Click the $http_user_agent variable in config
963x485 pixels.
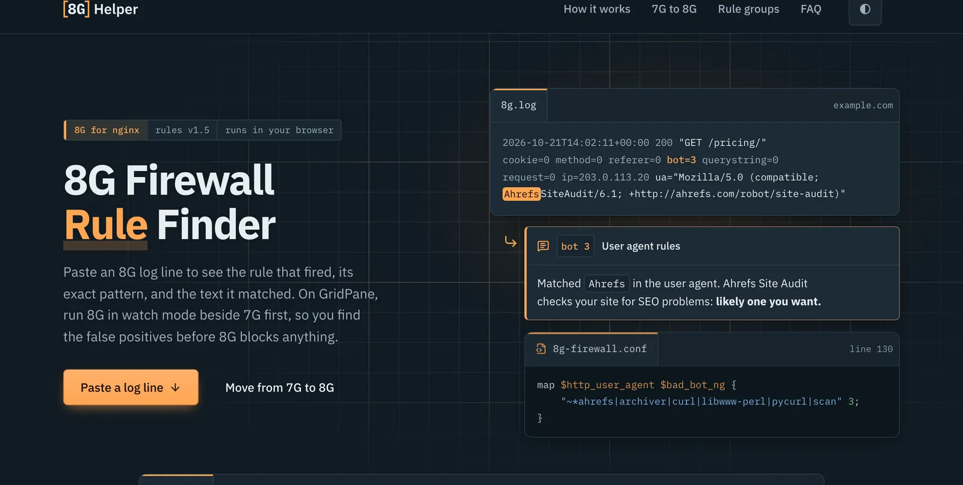[x=607, y=385]
